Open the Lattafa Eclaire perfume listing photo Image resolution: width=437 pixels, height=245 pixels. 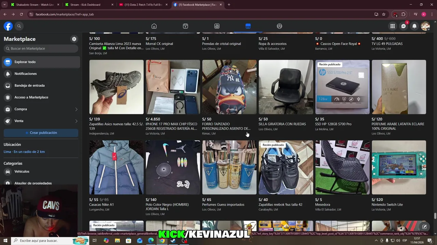[x=399, y=87]
